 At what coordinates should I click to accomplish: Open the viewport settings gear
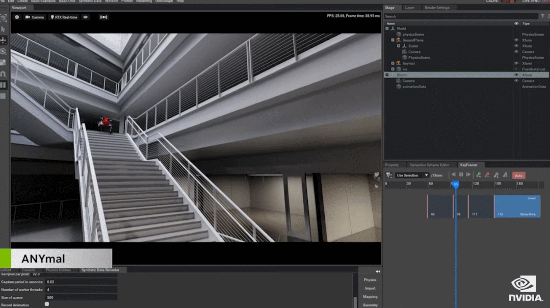click(x=17, y=17)
